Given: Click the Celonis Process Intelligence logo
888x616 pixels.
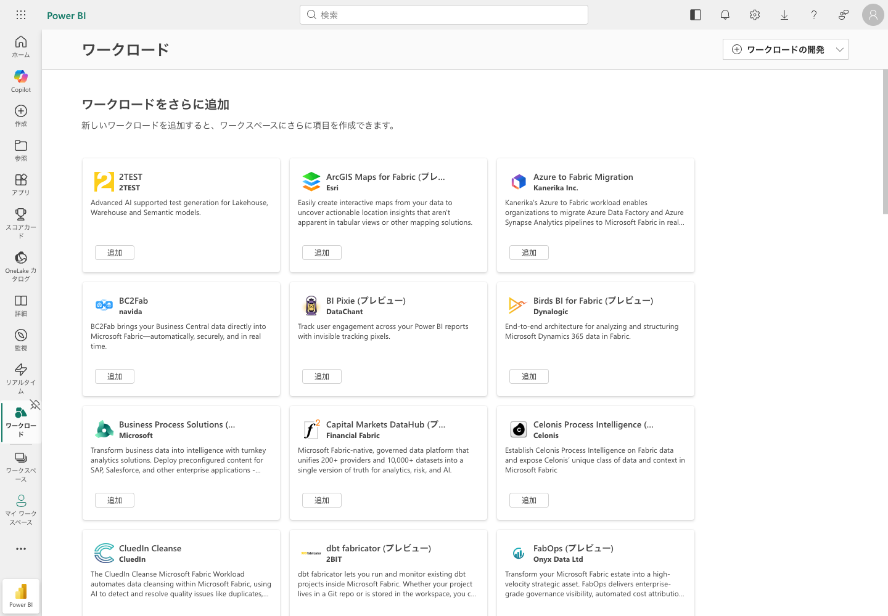Looking at the screenshot, I should (x=519, y=429).
